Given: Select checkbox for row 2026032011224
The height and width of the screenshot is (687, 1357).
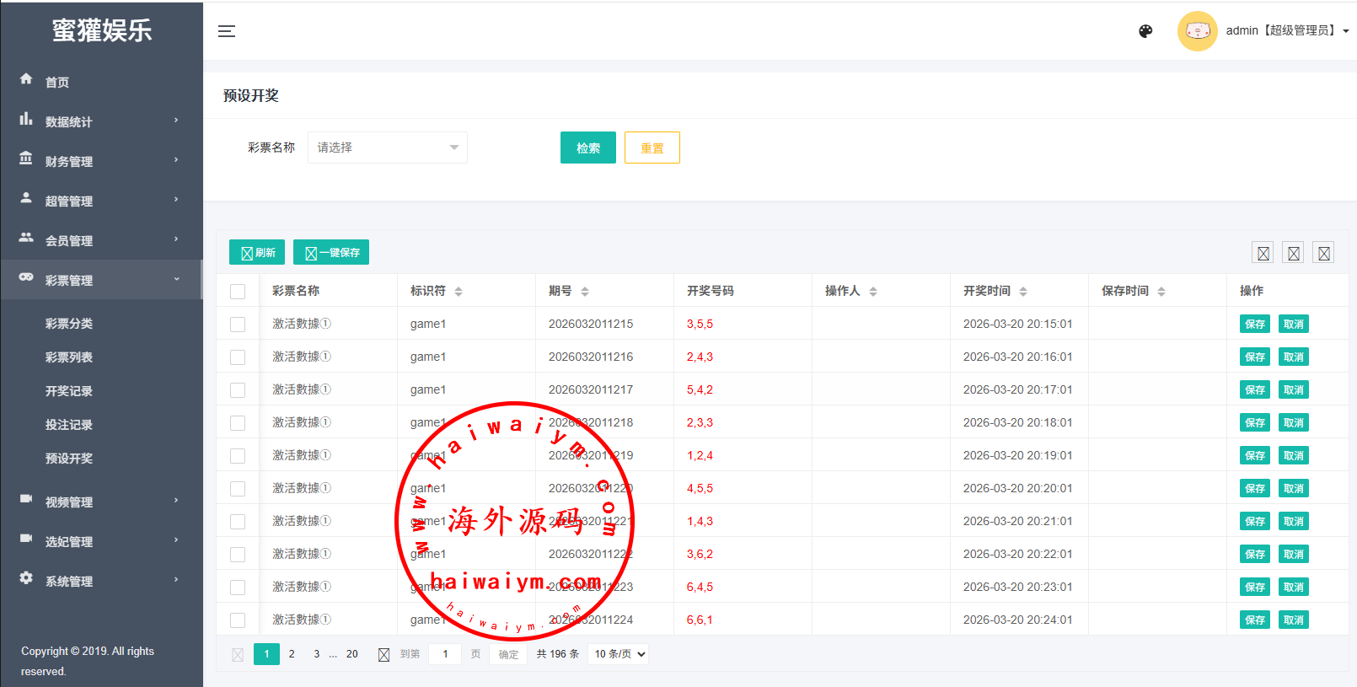Looking at the screenshot, I should (238, 620).
